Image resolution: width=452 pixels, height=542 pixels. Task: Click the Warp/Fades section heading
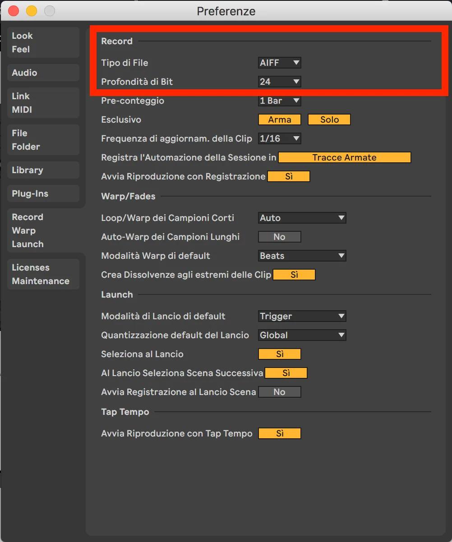[128, 196]
